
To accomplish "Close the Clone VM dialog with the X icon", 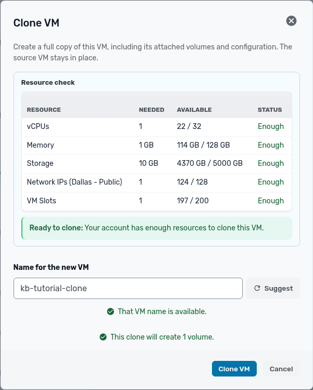I will pyautogui.click(x=291, y=21).
